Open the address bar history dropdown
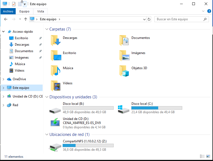Viewport: 213px width, 161px height. tap(144, 19)
